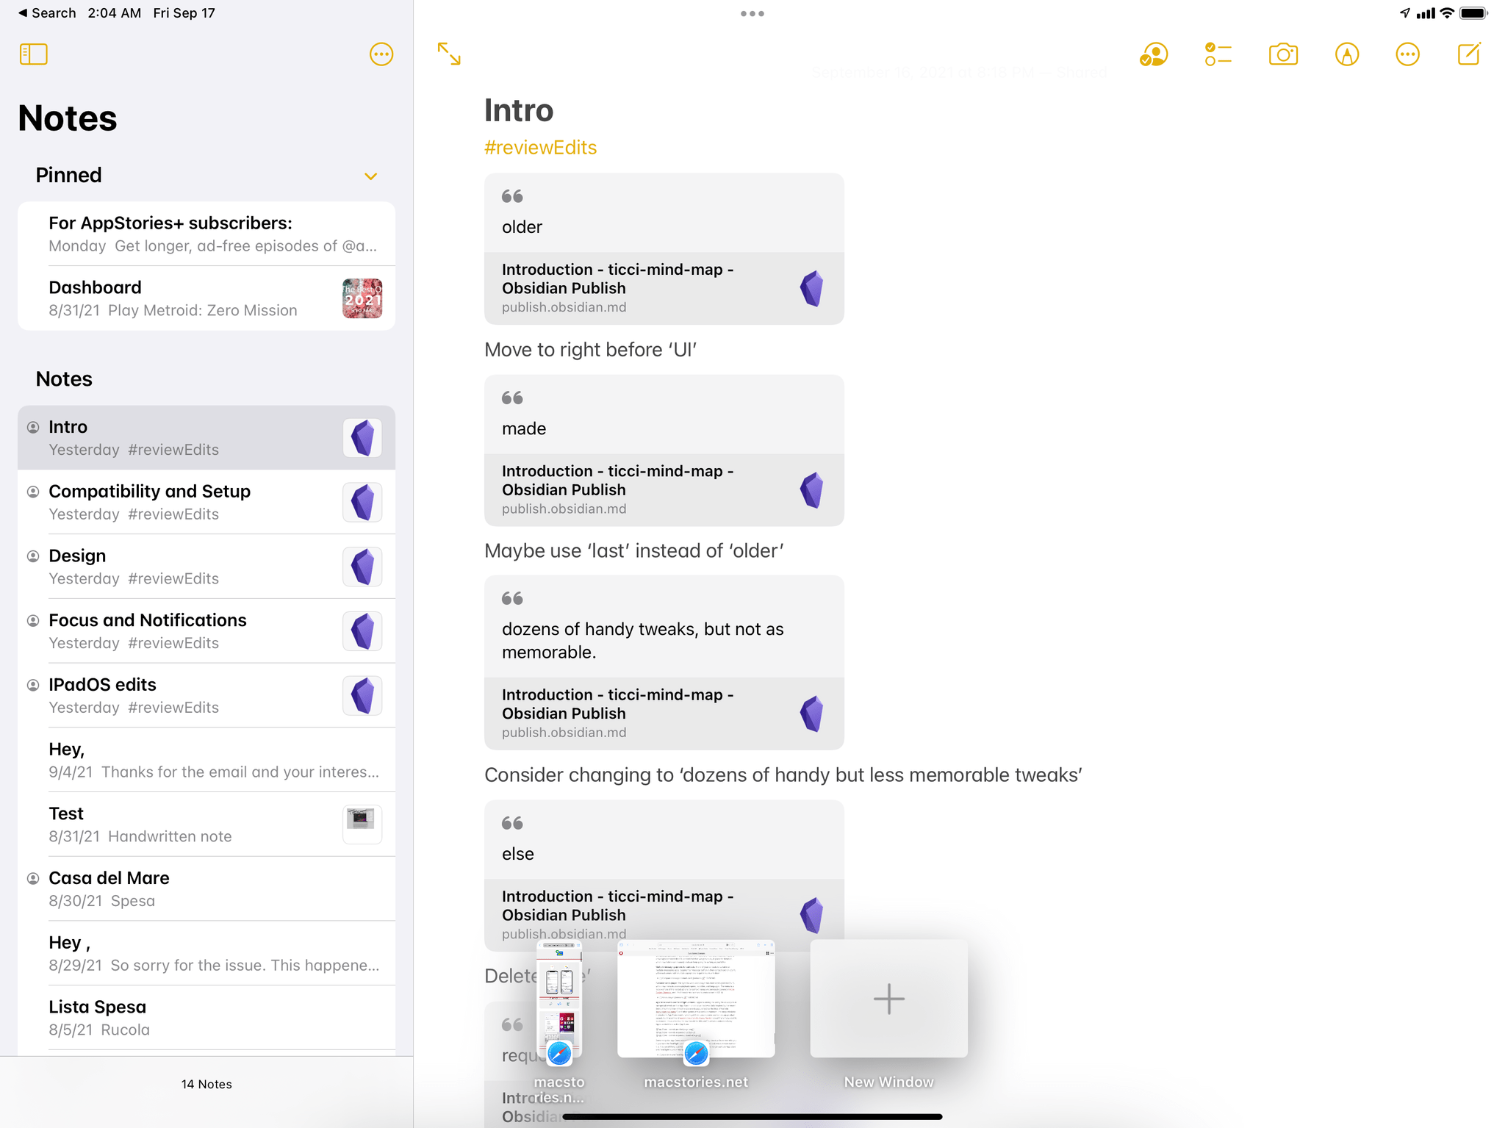Place cursor in 'Consider changing to' comment line
Viewport: 1505px width, 1128px height.
(x=783, y=775)
